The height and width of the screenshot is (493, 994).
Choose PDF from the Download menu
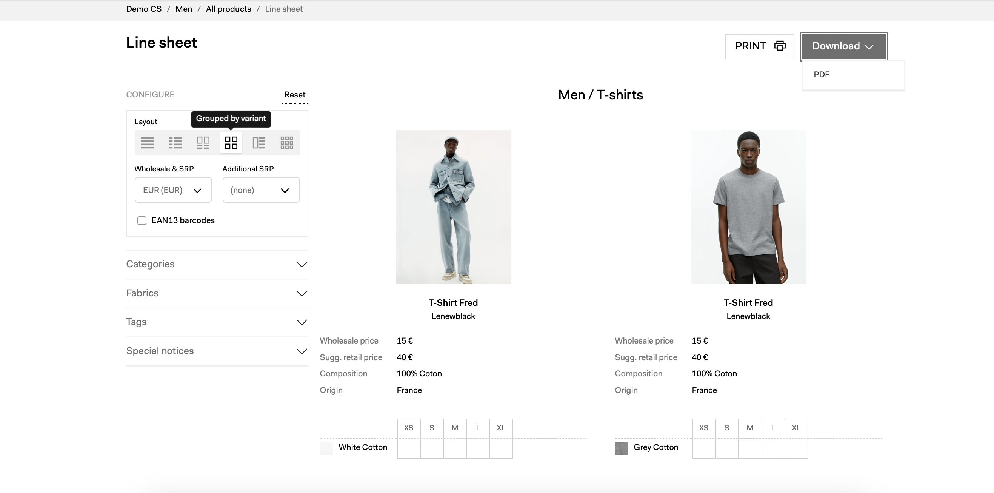[x=822, y=74]
